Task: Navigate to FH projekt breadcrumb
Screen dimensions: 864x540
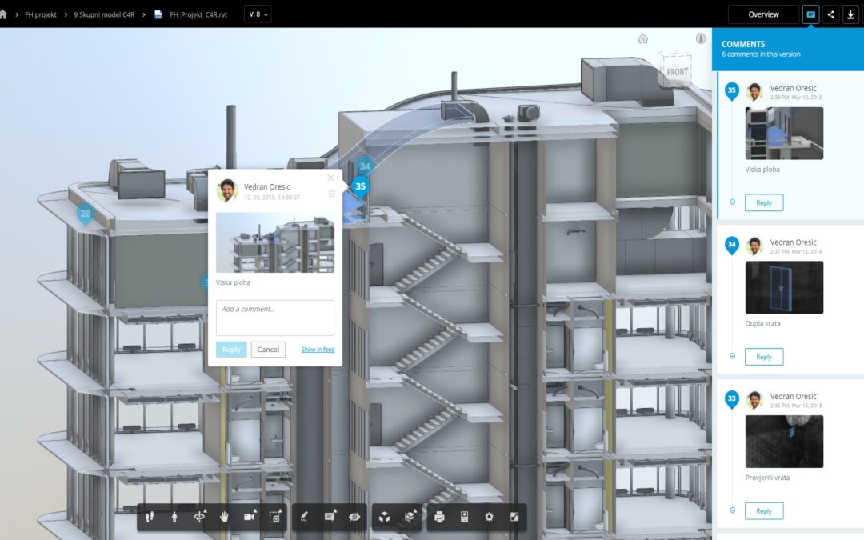Action: point(41,14)
